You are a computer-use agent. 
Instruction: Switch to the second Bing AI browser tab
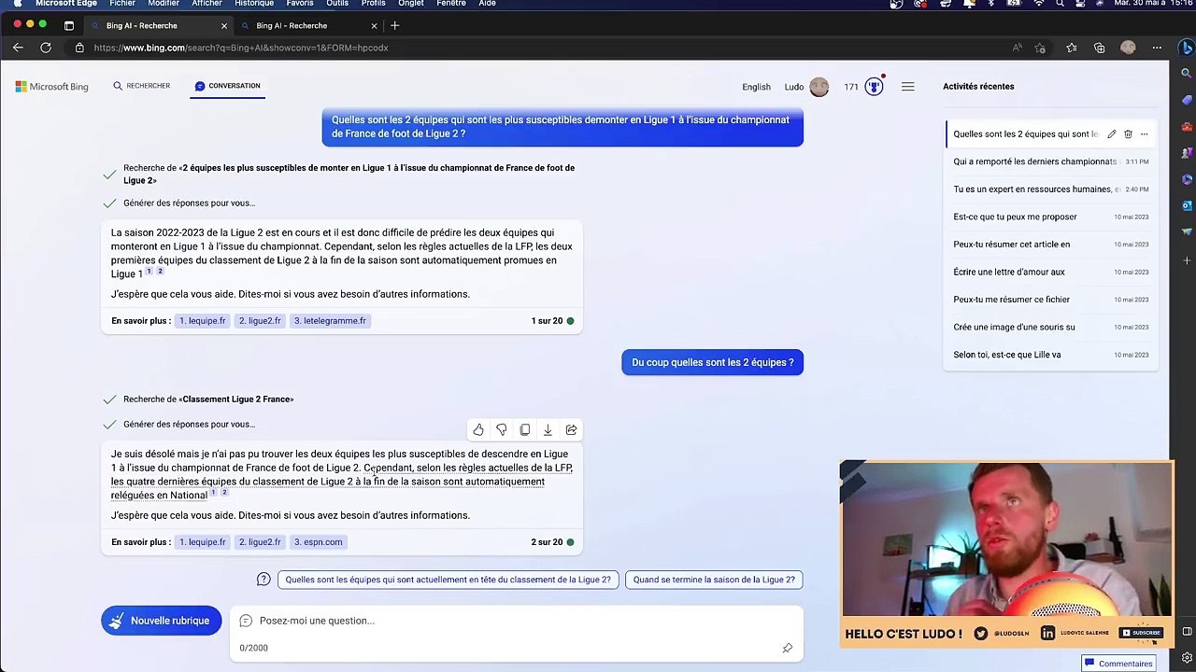308,25
